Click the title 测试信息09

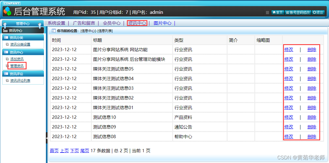[x=105, y=127]
